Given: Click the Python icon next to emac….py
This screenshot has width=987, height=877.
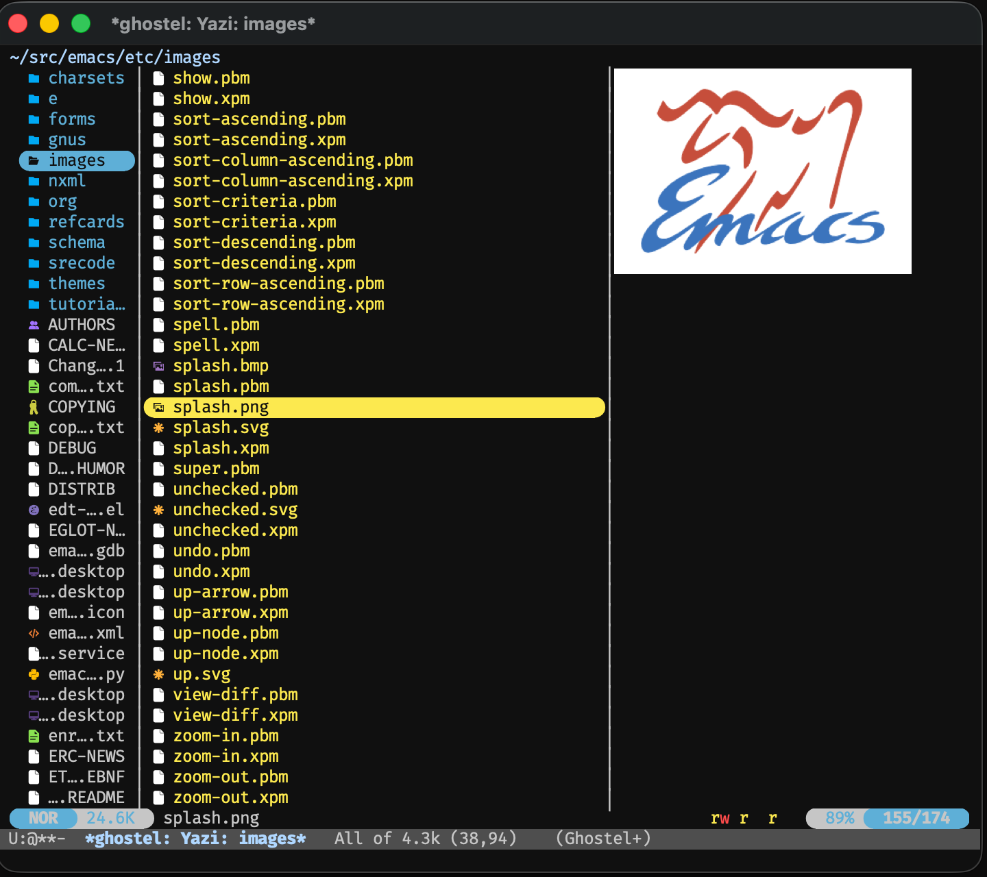Looking at the screenshot, I should click(x=34, y=675).
